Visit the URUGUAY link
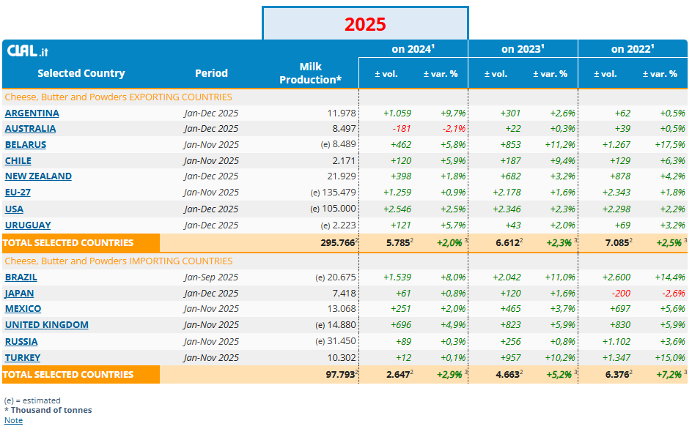 point(28,225)
